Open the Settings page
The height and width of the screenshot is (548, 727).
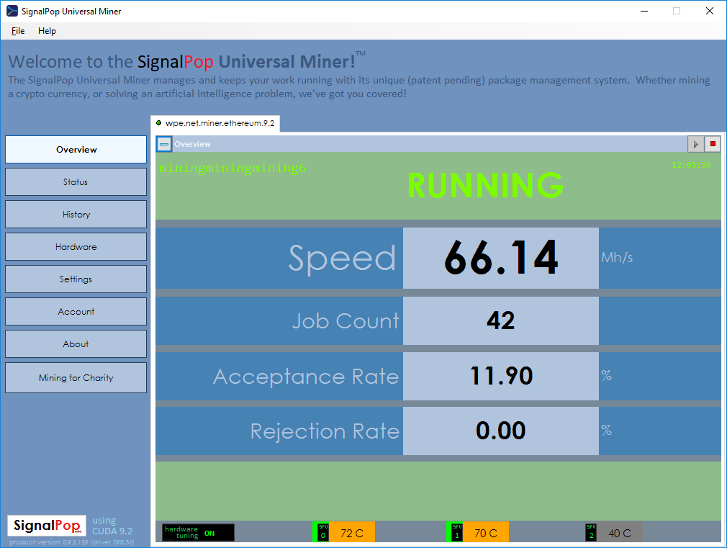point(76,279)
